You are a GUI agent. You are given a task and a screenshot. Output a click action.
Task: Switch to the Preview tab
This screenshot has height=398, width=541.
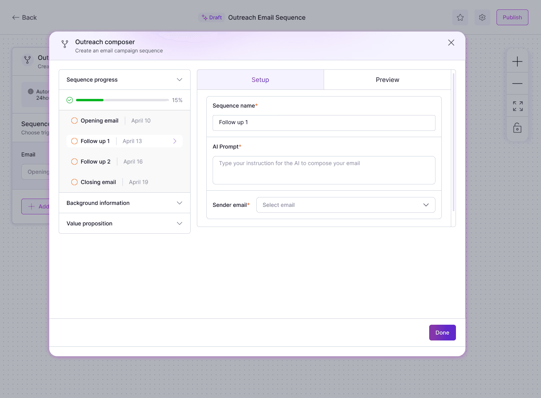[387, 80]
